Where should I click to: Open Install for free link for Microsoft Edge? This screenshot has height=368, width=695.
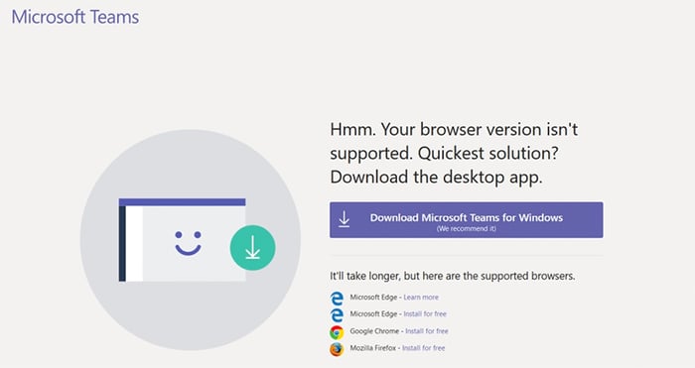[425, 314]
